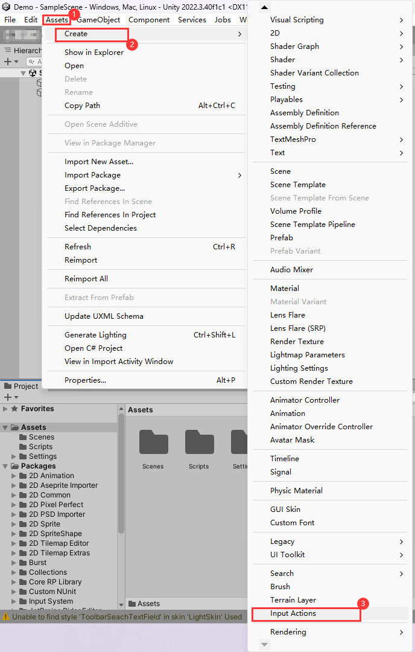Select Scripts folder in Project tree
The height and width of the screenshot is (652, 415).
pyautogui.click(x=40, y=447)
